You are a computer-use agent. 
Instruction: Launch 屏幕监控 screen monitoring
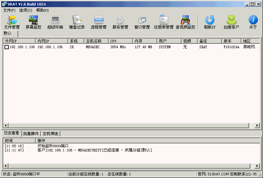[x=33, y=22]
